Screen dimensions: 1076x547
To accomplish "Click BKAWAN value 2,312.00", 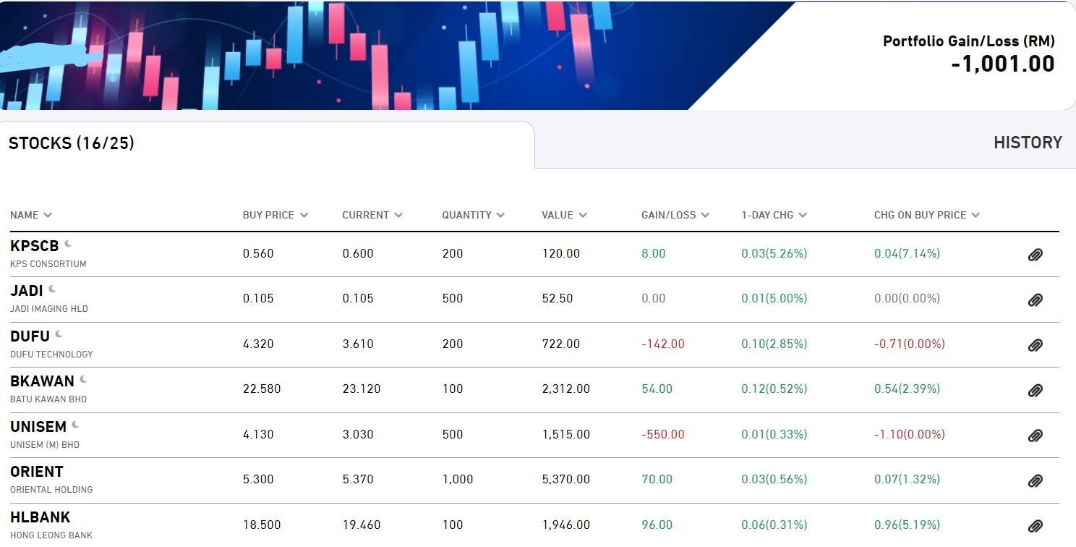I will tap(565, 389).
